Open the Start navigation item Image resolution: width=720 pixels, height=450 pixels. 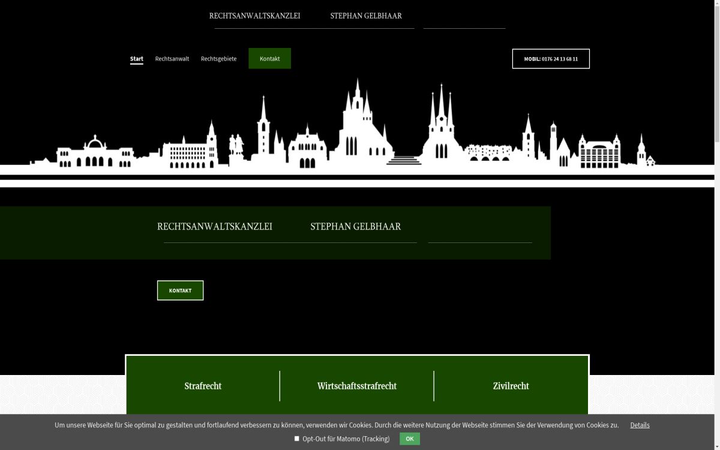136,59
